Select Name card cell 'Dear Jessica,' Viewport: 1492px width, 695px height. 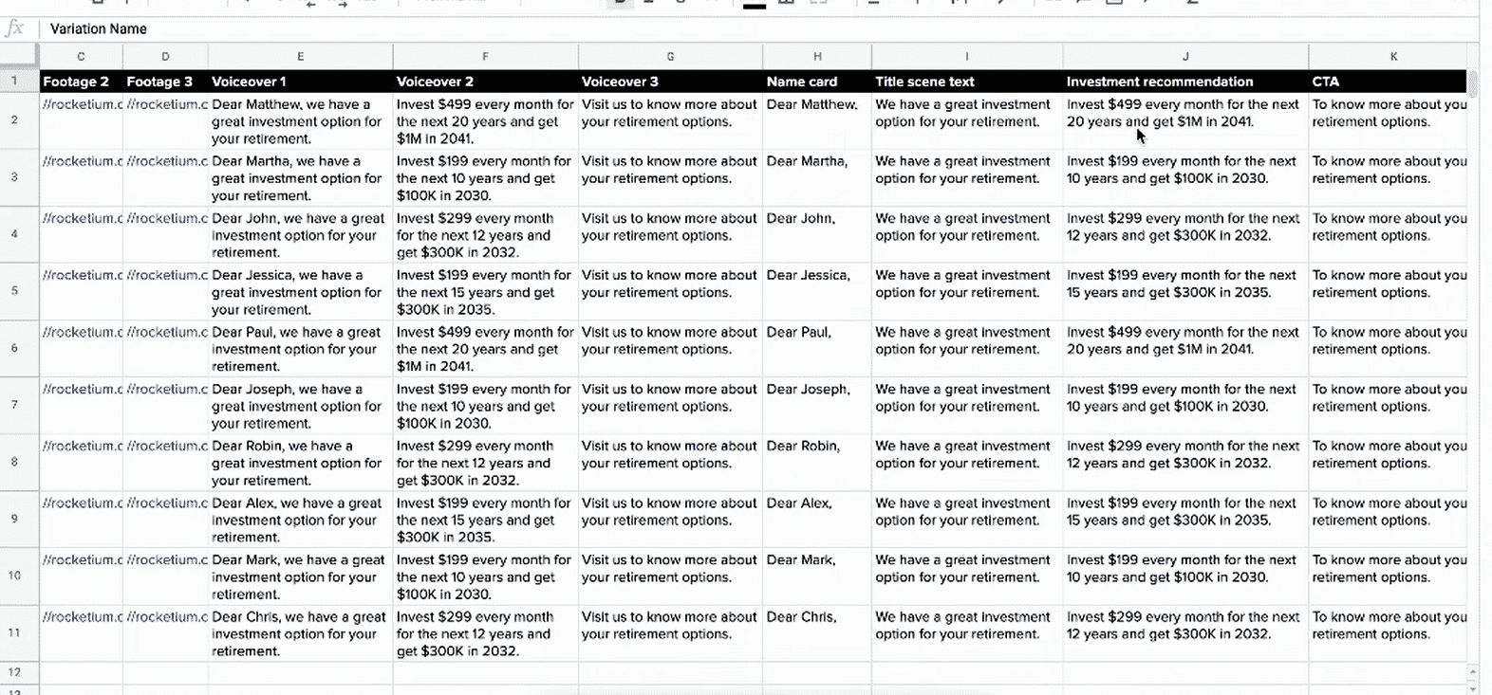[817, 291]
